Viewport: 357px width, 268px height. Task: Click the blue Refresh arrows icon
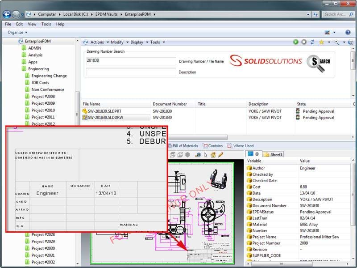(312, 42)
